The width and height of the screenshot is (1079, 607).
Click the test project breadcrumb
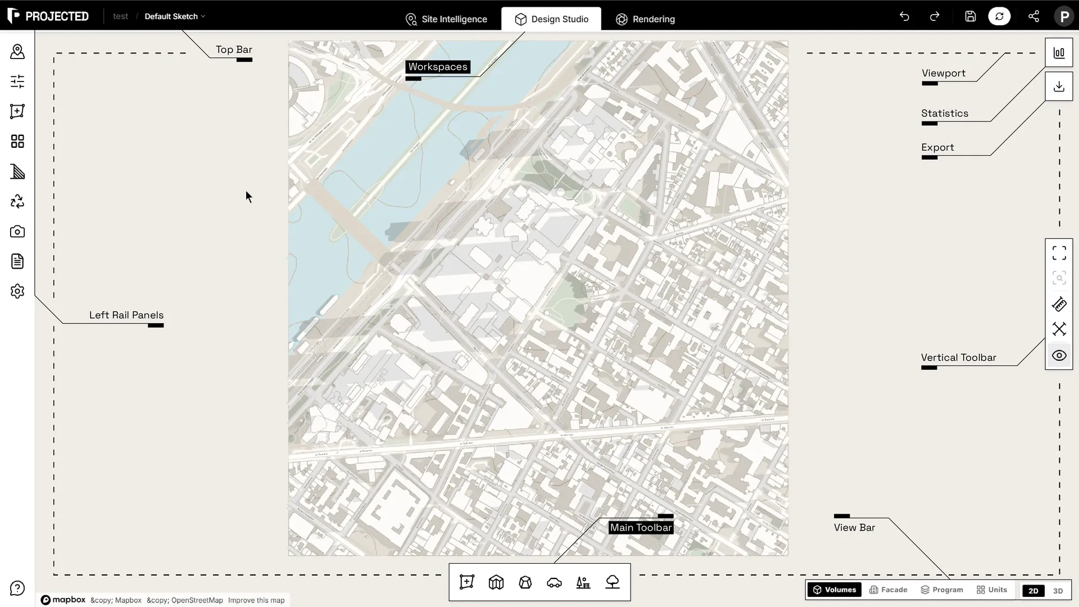(120, 16)
